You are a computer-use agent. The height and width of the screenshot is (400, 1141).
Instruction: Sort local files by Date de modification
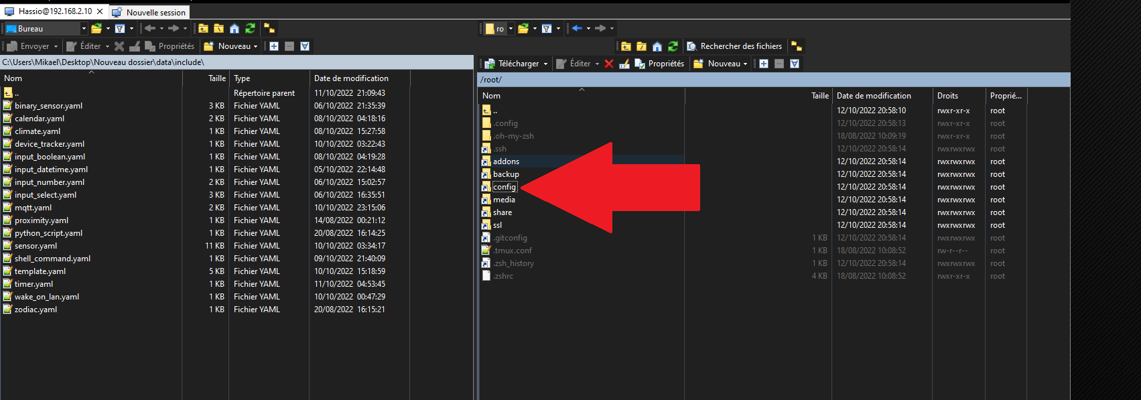pyautogui.click(x=351, y=78)
